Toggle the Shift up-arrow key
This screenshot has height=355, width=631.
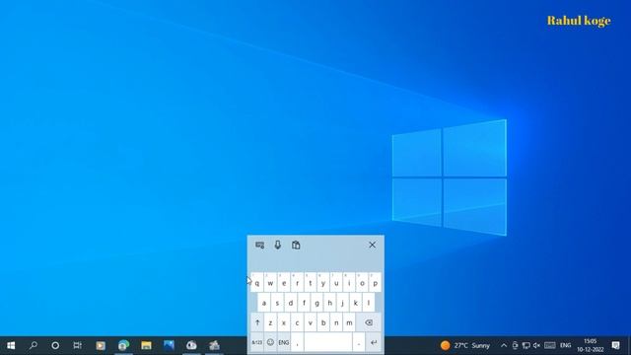257,322
